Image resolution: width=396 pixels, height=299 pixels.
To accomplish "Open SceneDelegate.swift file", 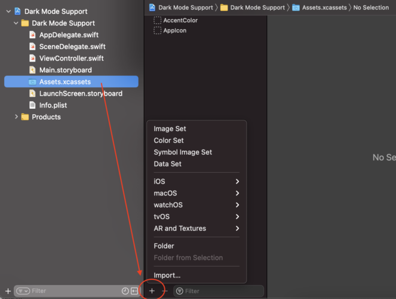I will 72,47.
